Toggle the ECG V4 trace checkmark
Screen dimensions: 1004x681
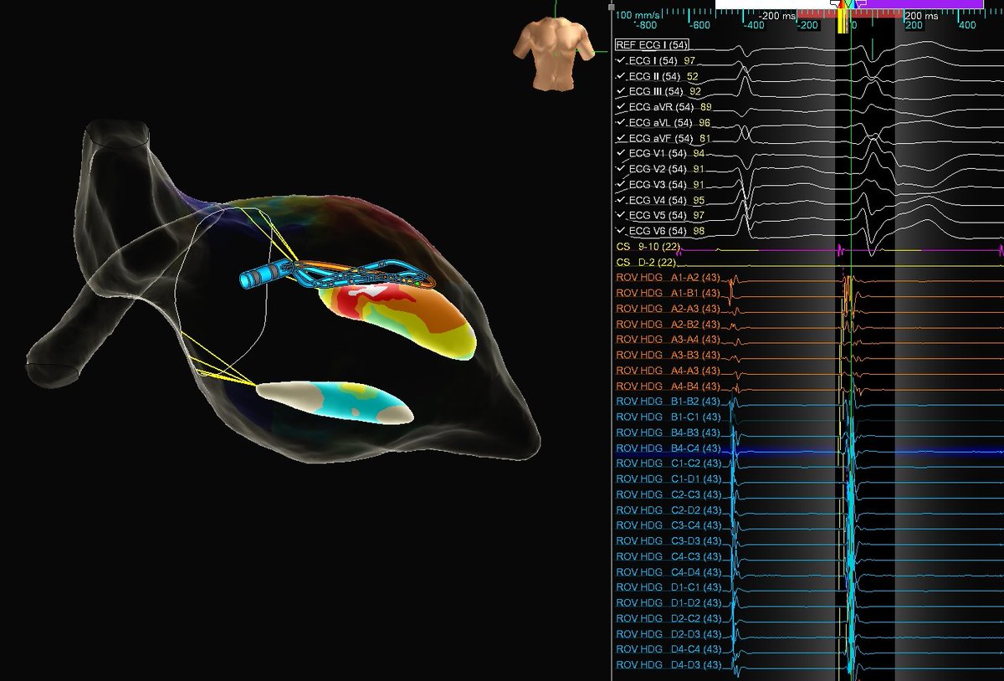620,200
